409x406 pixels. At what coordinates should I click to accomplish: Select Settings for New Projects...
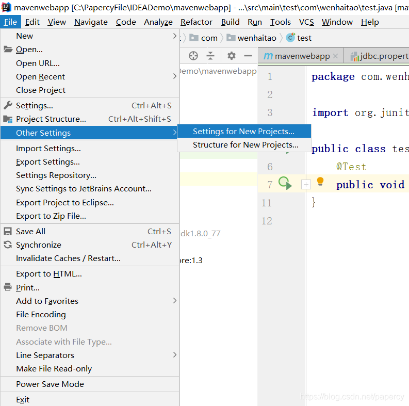pyautogui.click(x=244, y=131)
